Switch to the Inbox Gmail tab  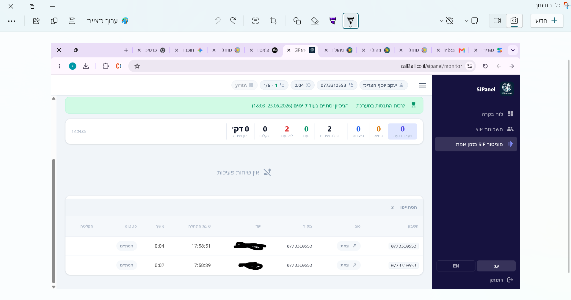click(450, 50)
